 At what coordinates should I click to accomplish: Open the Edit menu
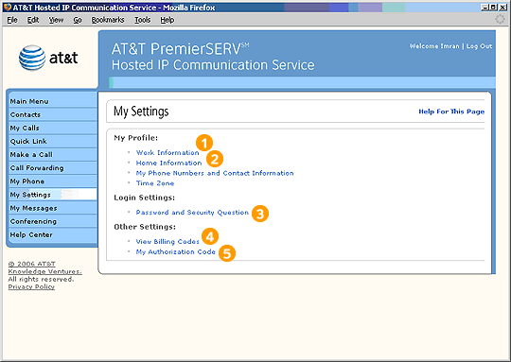click(x=33, y=20)
